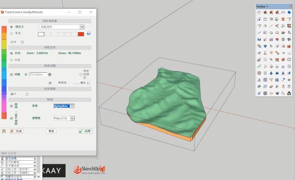The image size is (295, 180).
Task: Toggle the 反向 checkbox
Action: pos(22,42)
